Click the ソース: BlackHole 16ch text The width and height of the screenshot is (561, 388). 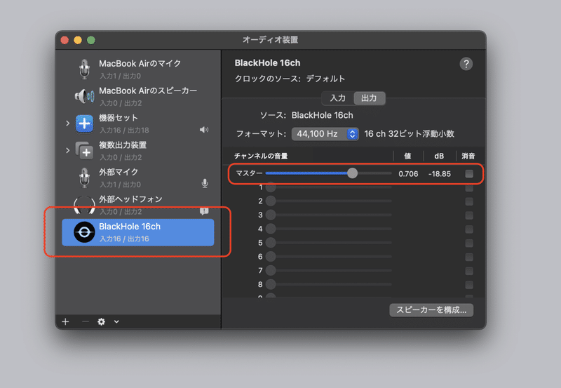coord(306,115)
